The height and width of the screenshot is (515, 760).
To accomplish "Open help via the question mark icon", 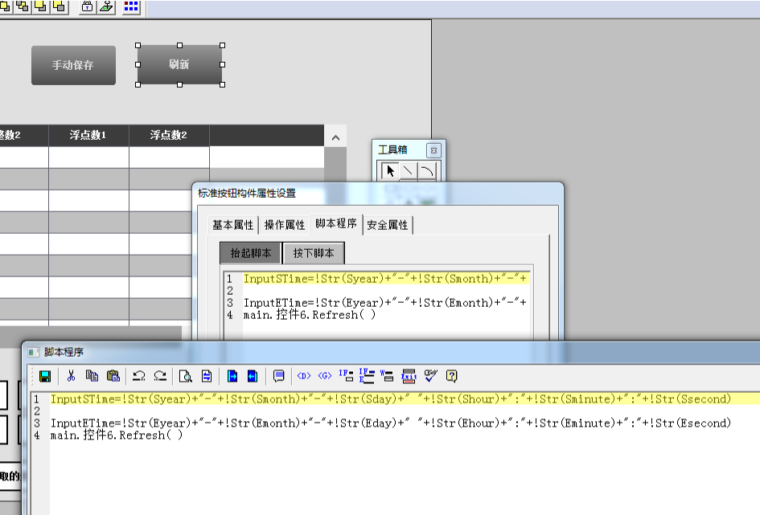I will pos(451,376).
